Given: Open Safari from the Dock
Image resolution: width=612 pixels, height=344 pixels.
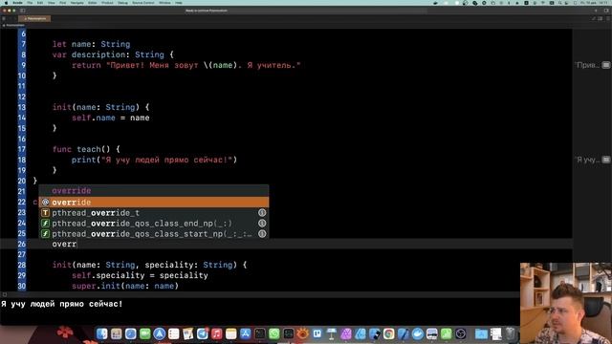Looking at the screenshot, I should pos(130,333).
